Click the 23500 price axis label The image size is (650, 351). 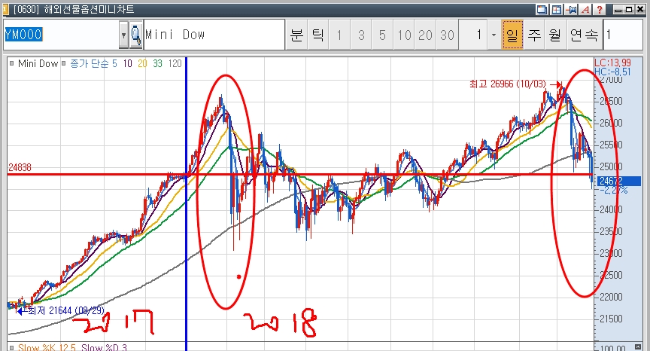(x=611, y=231)
